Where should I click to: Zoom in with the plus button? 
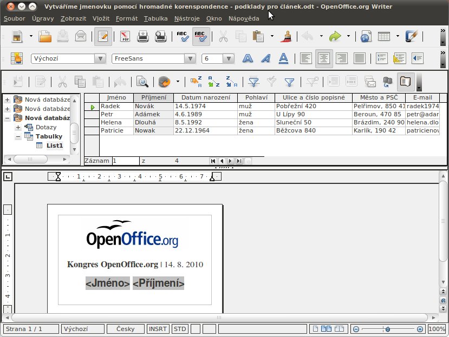(x=420, y=329)
